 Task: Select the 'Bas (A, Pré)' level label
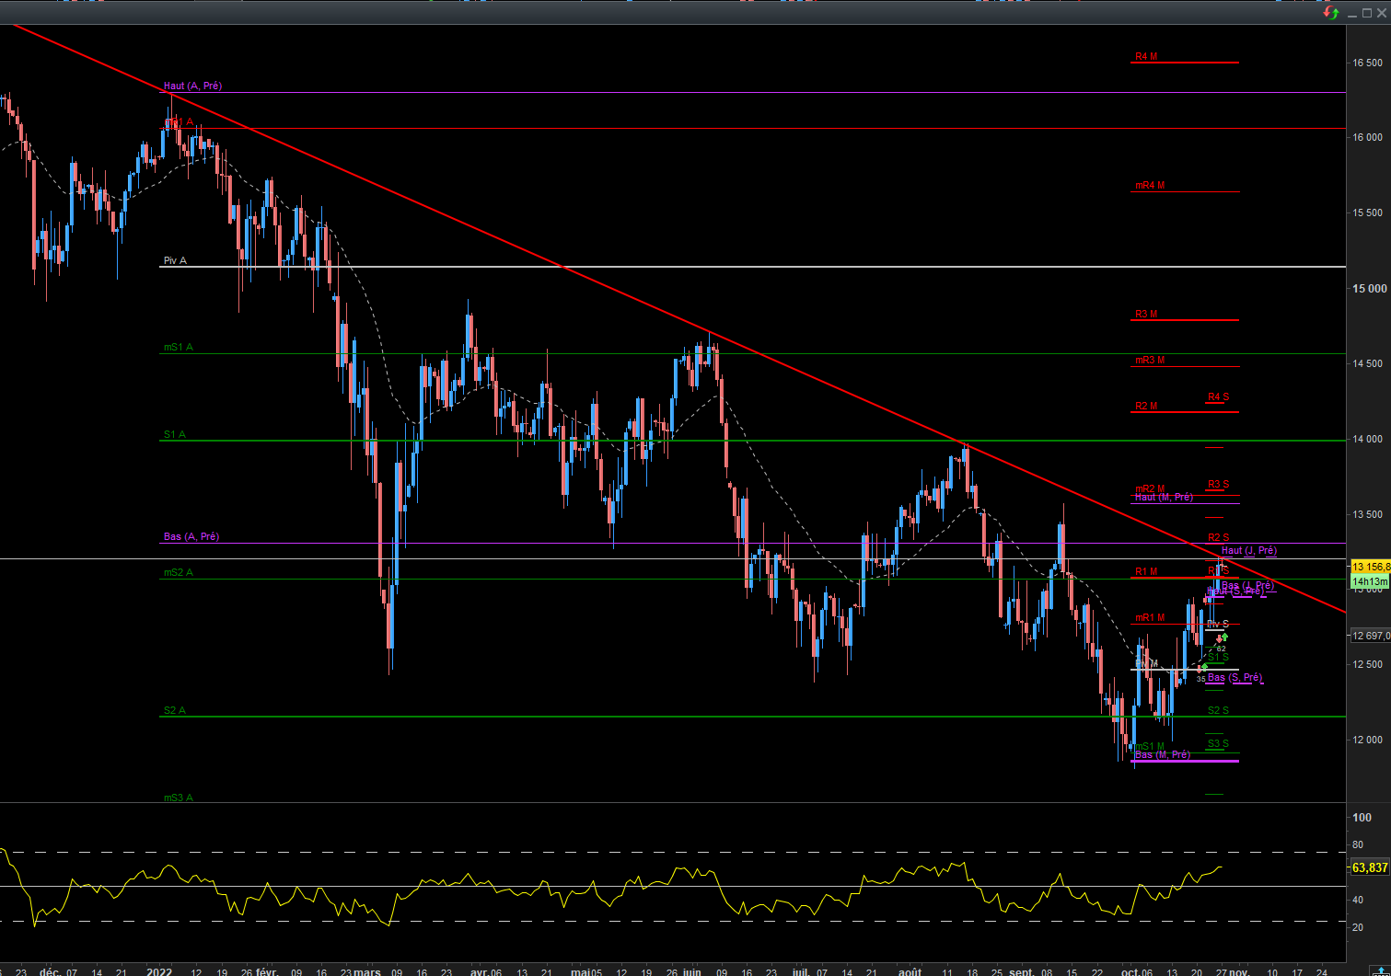click(191, 536)
